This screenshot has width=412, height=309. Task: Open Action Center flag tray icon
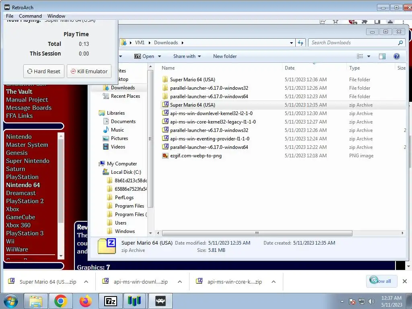(352, 301)
